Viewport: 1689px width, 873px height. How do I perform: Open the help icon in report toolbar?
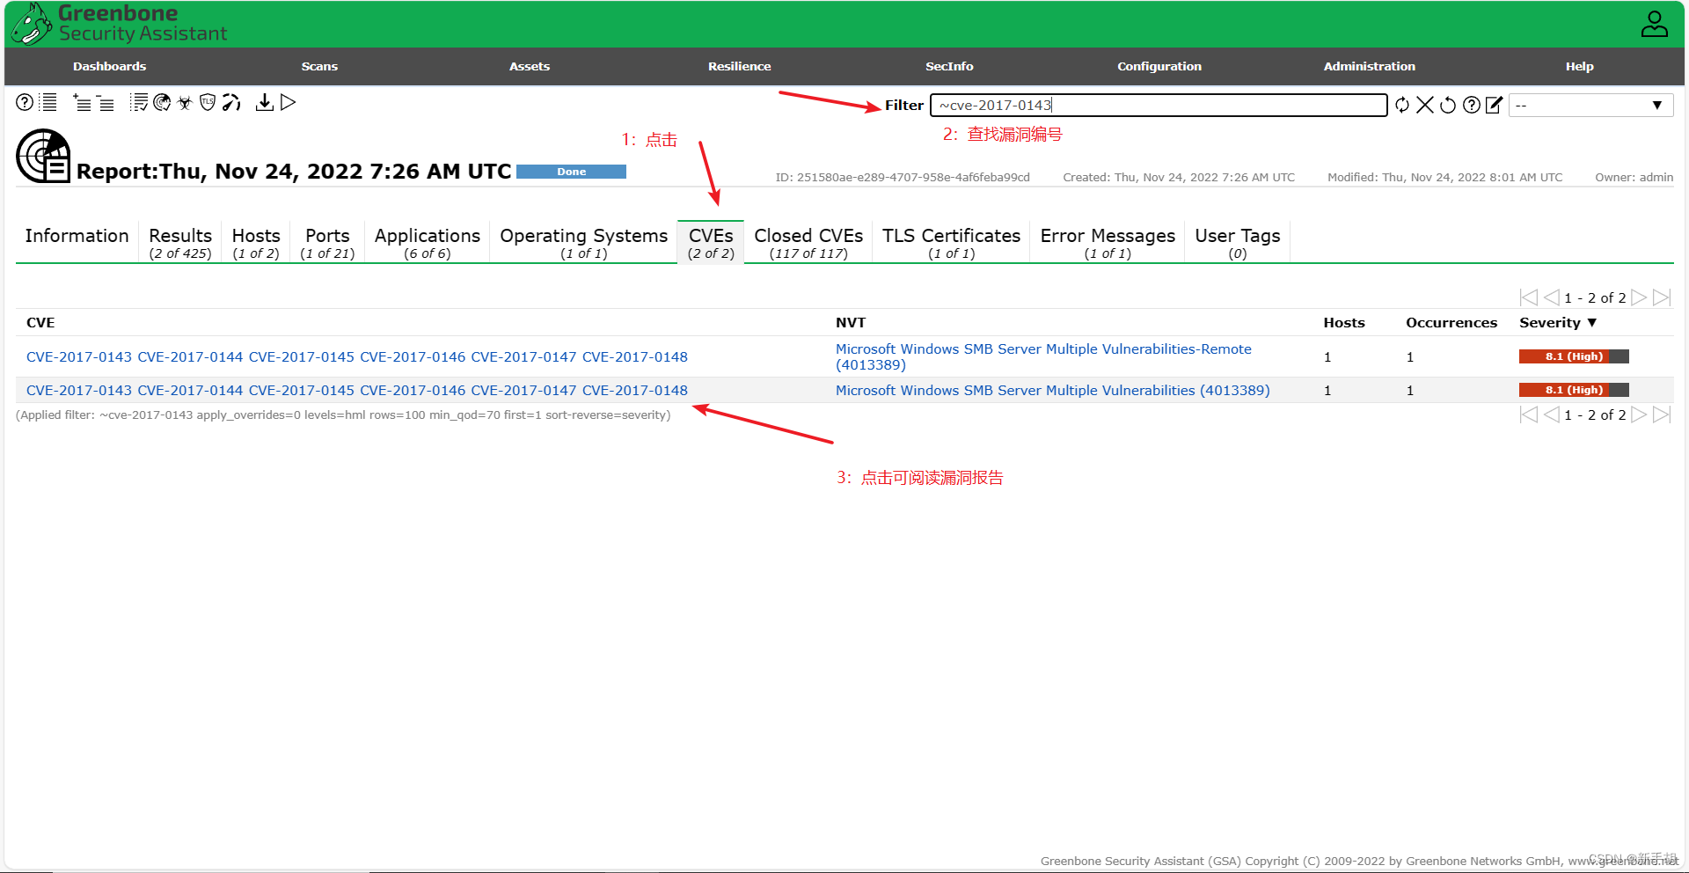point(25,102)
